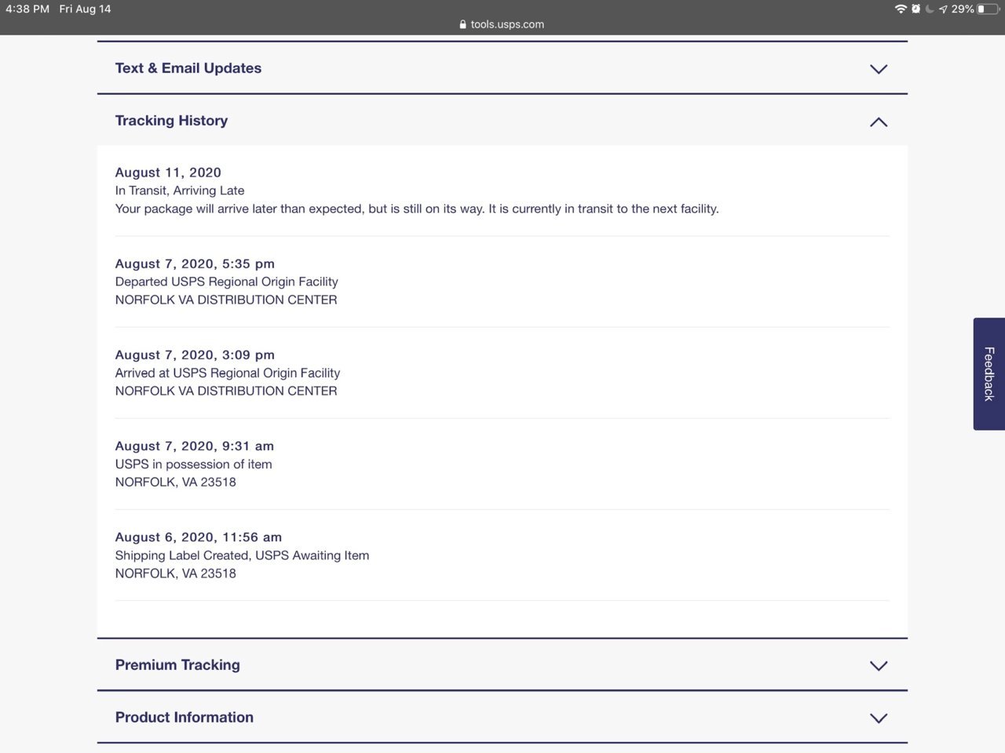Tap the 29% battery percentage
Screen dimensions: 1005x753
tap(963, 9)
